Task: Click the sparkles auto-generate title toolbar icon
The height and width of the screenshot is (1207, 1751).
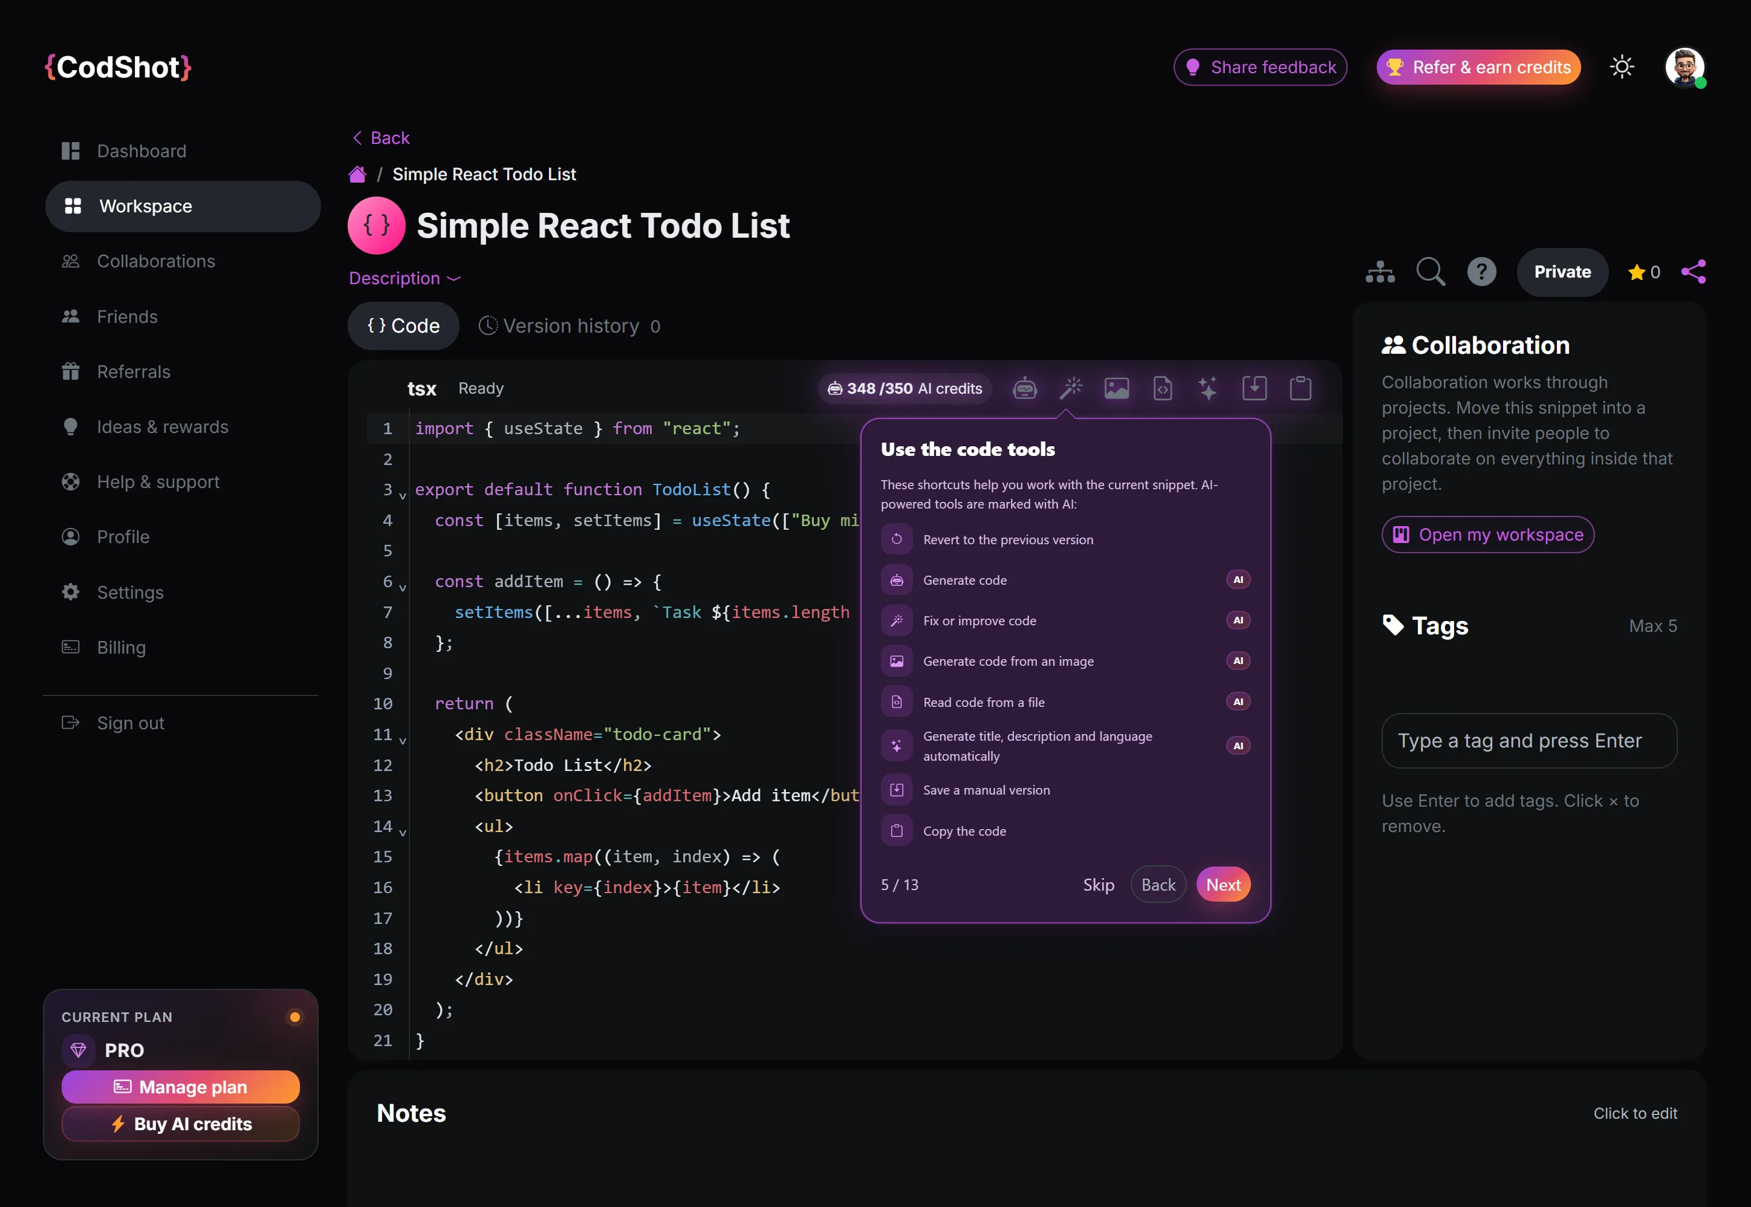Action: click(1208, 389)
